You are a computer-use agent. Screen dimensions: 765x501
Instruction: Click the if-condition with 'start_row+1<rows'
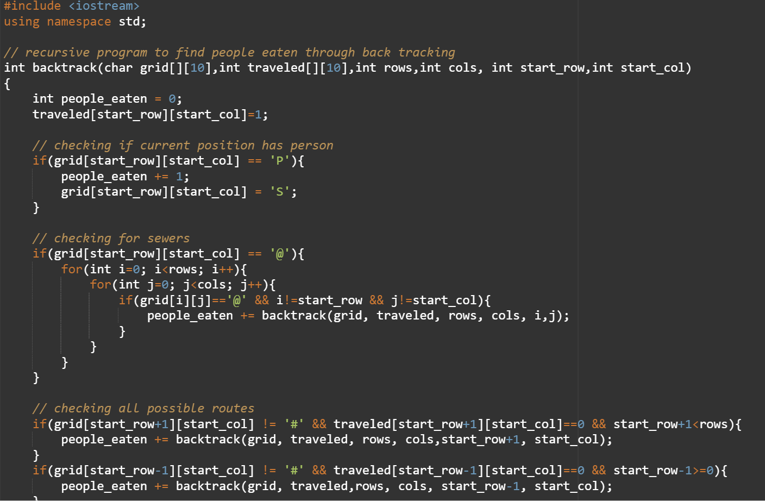click(x=387, y=424)
